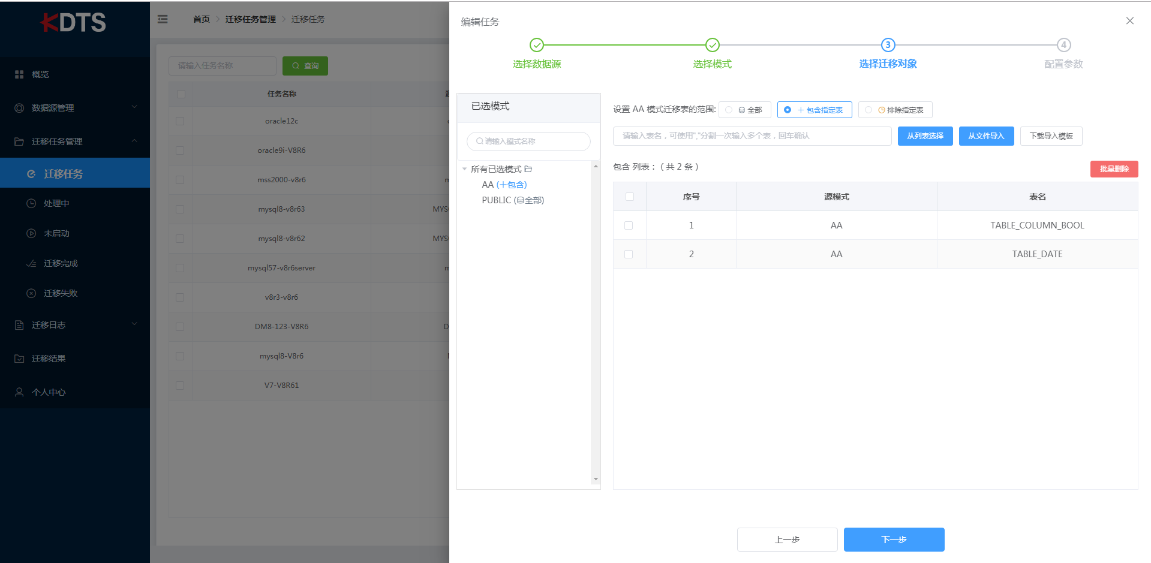The height and width of the screenshot is (563, 1151).
Task: Toggle the task list header select-all checkbox
Action: point(181,94)
